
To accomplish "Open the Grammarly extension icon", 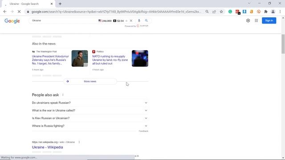I will click(x=230, y=12).
